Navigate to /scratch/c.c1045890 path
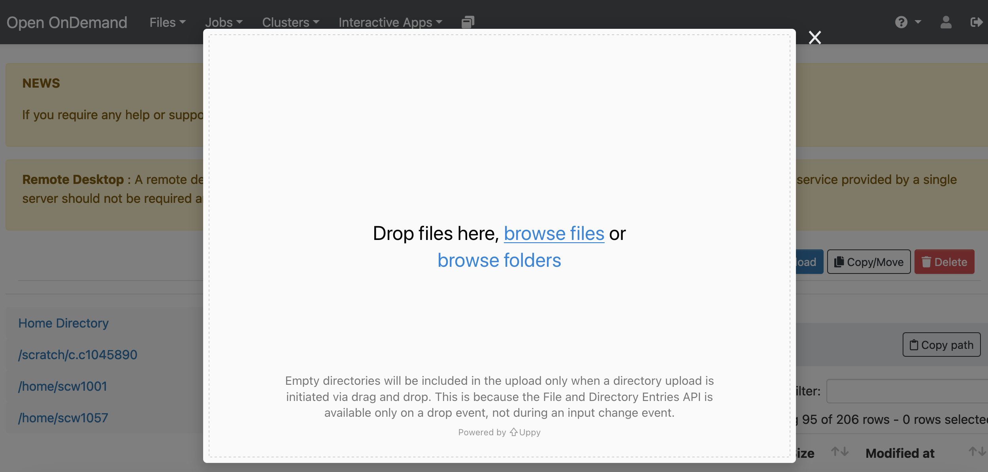 pos(78,354)
